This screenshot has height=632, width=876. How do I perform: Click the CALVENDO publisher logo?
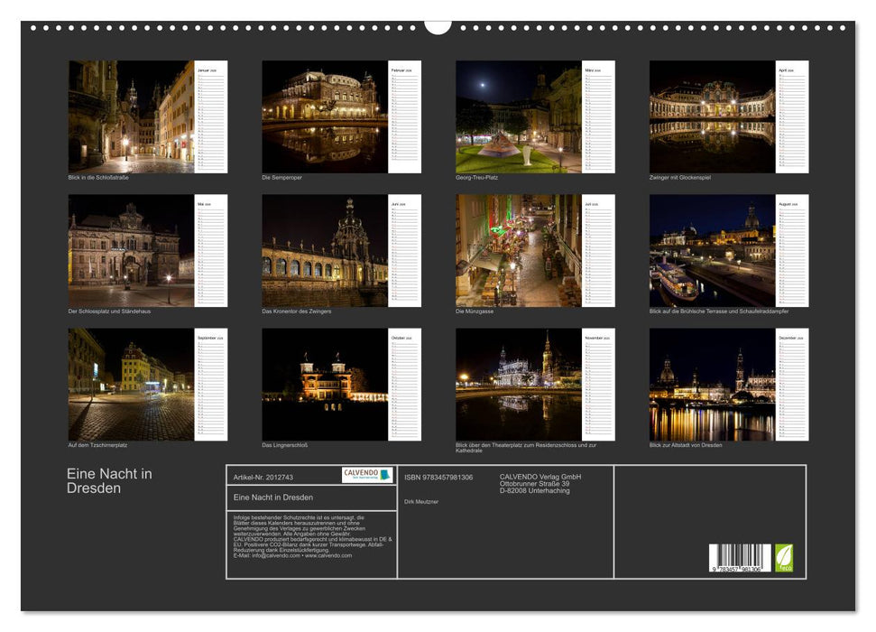pos(361,474)
